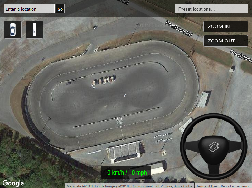Focus the Enter a location field
The width and height of the screenshot is (252, 188).
coord(29,9)
